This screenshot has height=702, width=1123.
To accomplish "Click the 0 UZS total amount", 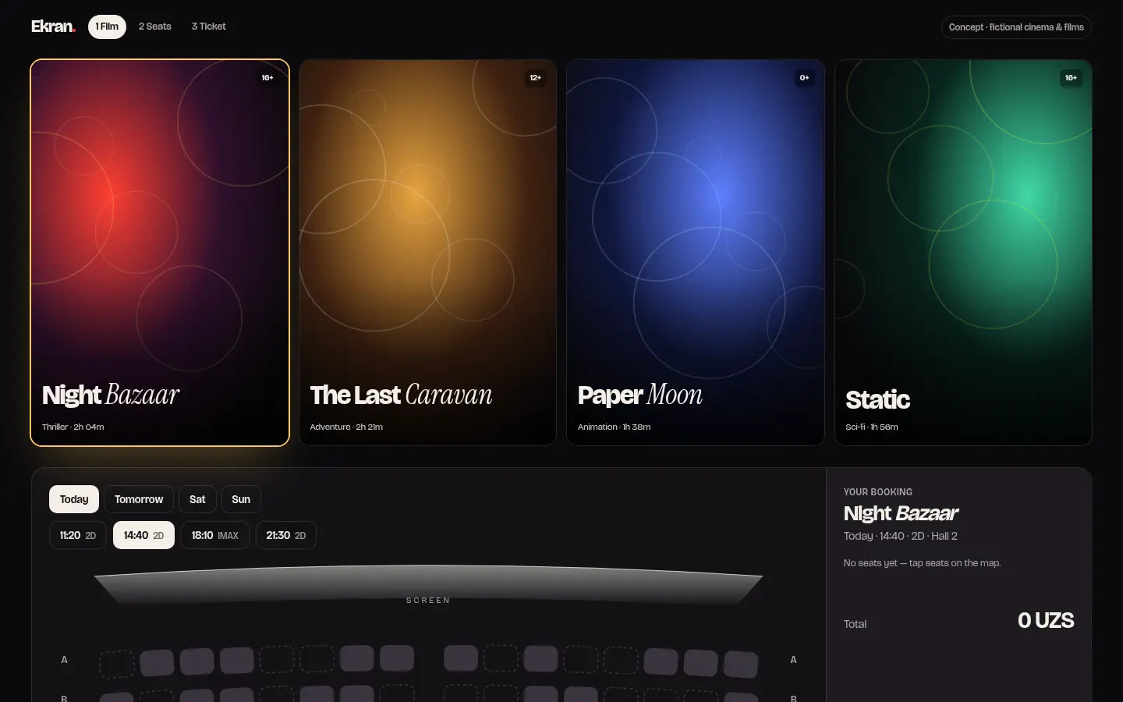I will (1046, 621).
